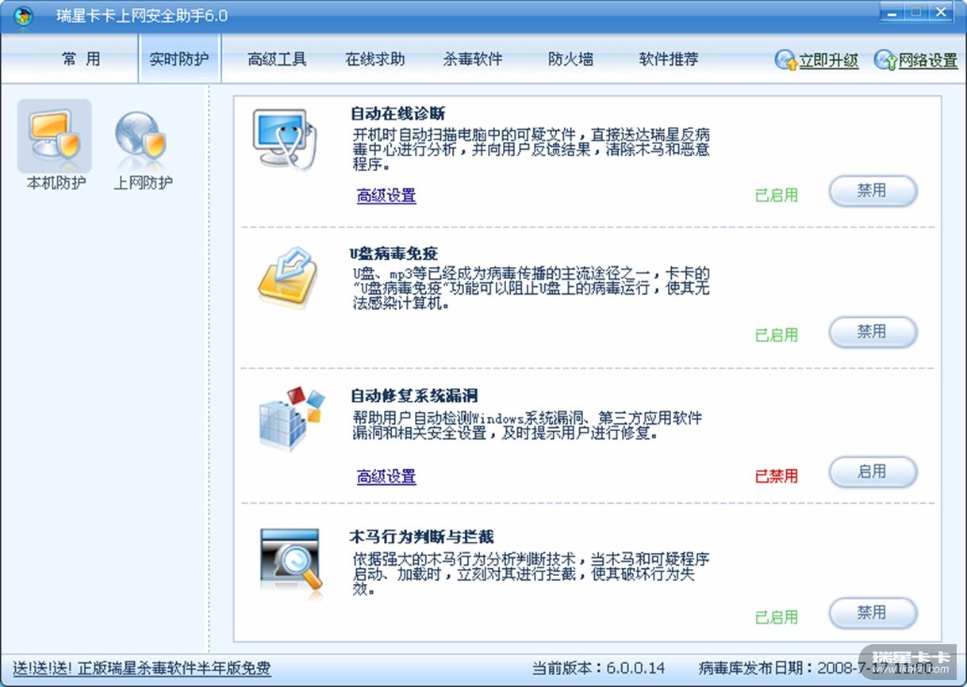967x687 pixels.
Task: Click the 自动修复系统漏洞 cubes icon
Action: coord(291,418)
